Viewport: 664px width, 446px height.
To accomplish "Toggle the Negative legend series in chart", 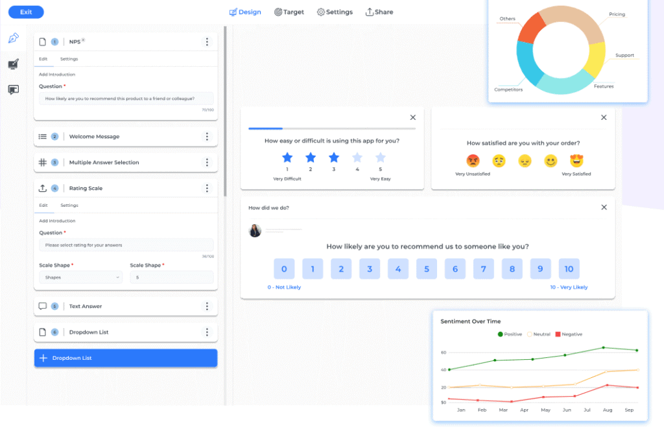I will coord(568,334).
